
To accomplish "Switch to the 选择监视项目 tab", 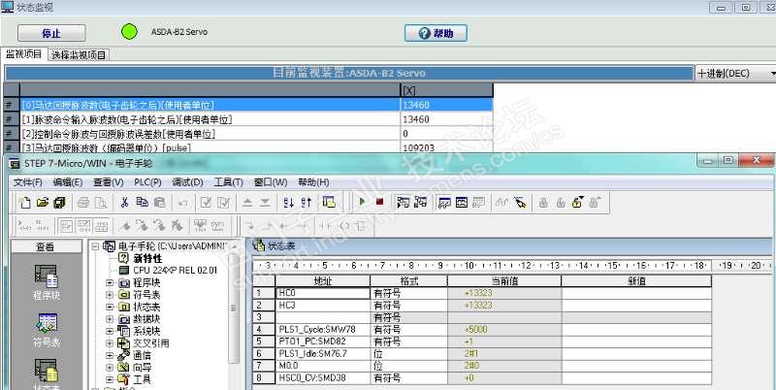I will [x=80, y=55].
